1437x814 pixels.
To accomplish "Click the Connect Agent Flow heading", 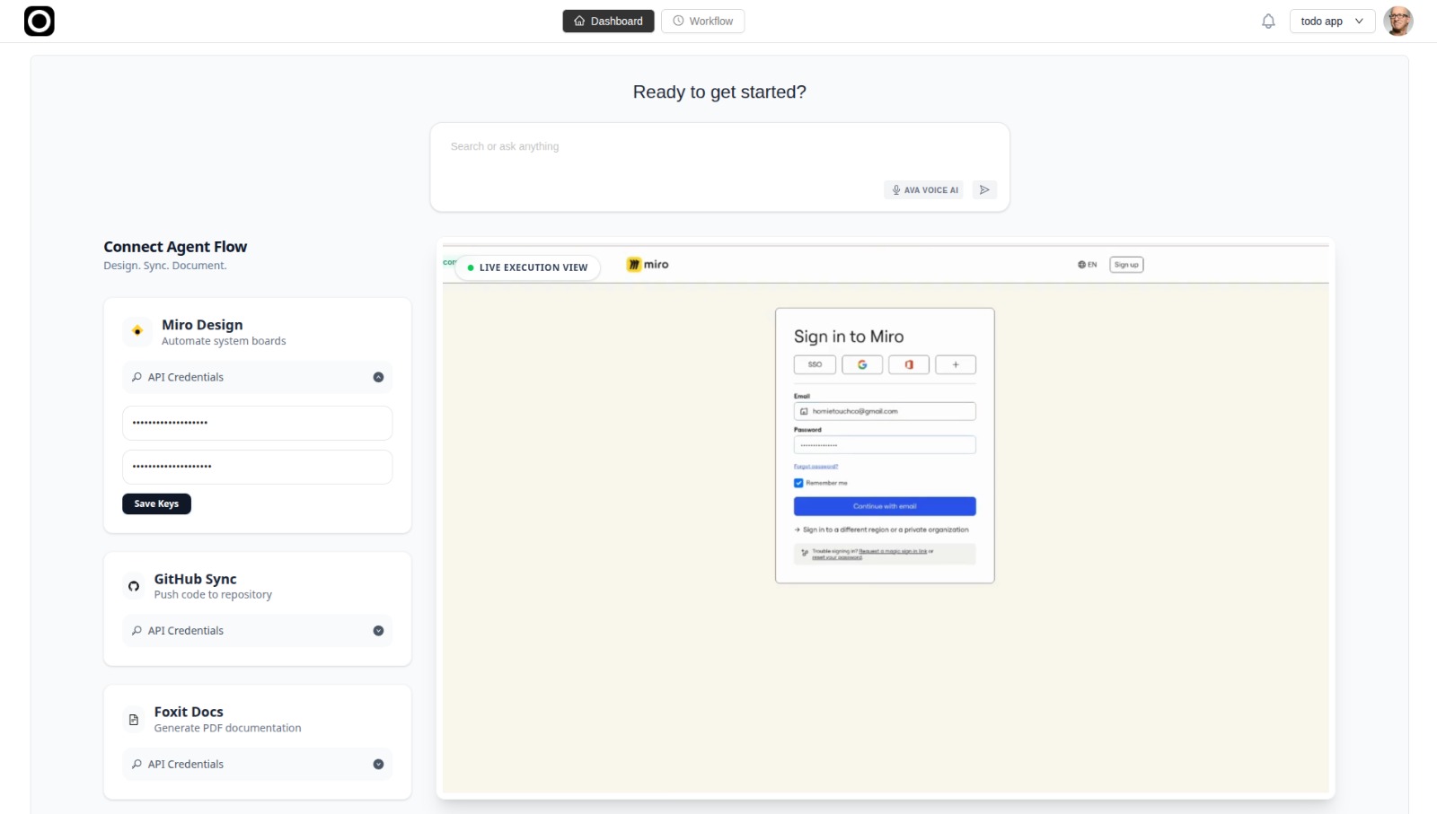I will point(175,247).
